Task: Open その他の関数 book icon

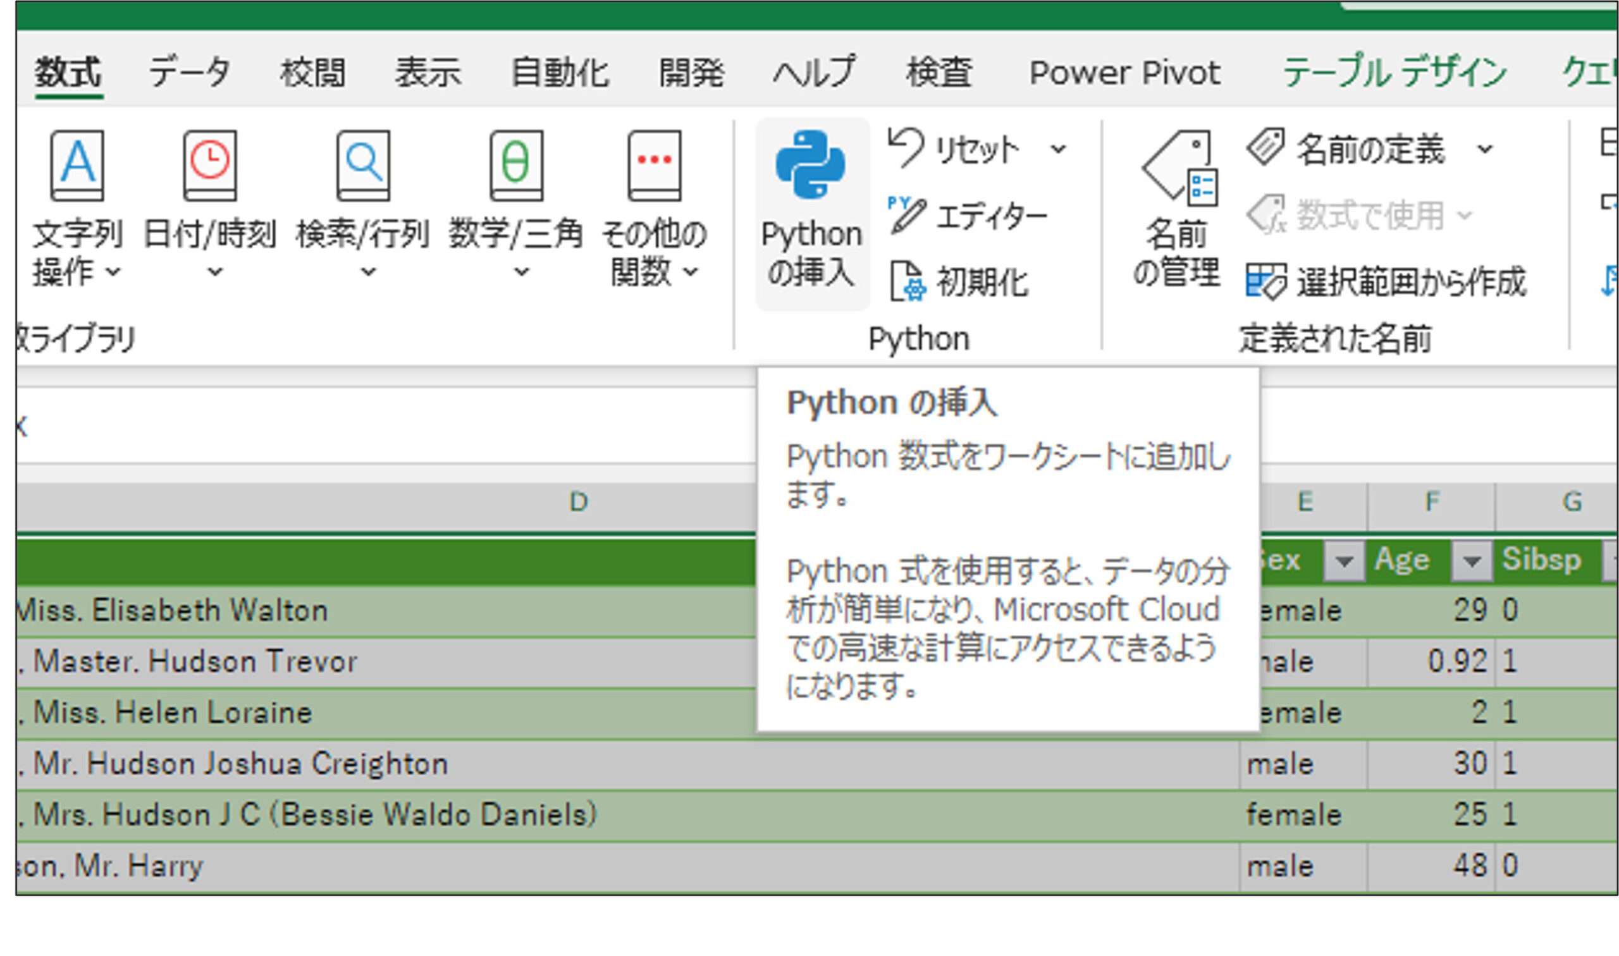Action: 654,166
